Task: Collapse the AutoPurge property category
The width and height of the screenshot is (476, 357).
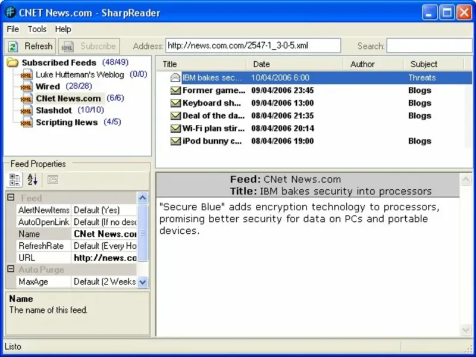Action: pyautogui.click(x=11, y=269)
